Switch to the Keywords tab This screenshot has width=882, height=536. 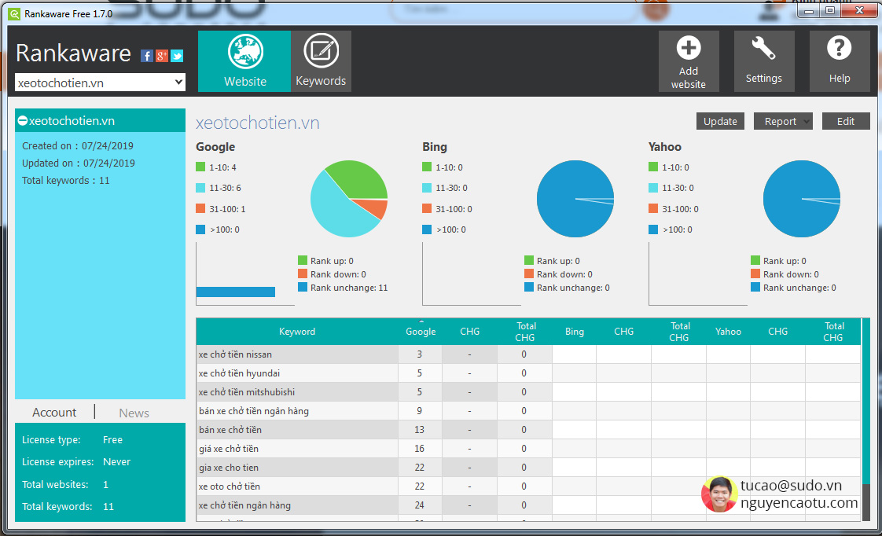pyautogui.click(x=321, y=61)
